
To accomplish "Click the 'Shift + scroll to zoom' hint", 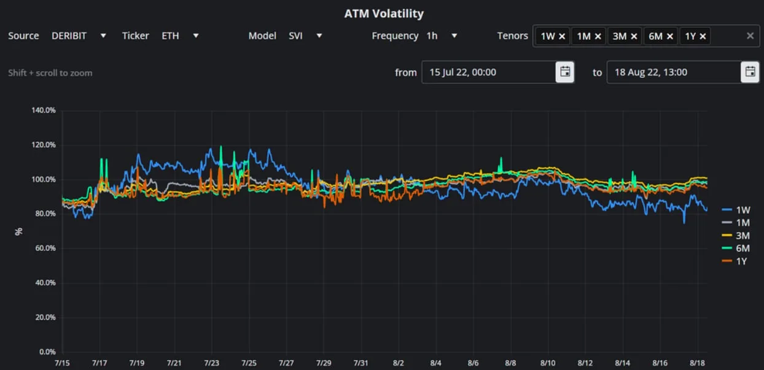I will (50, 73).
